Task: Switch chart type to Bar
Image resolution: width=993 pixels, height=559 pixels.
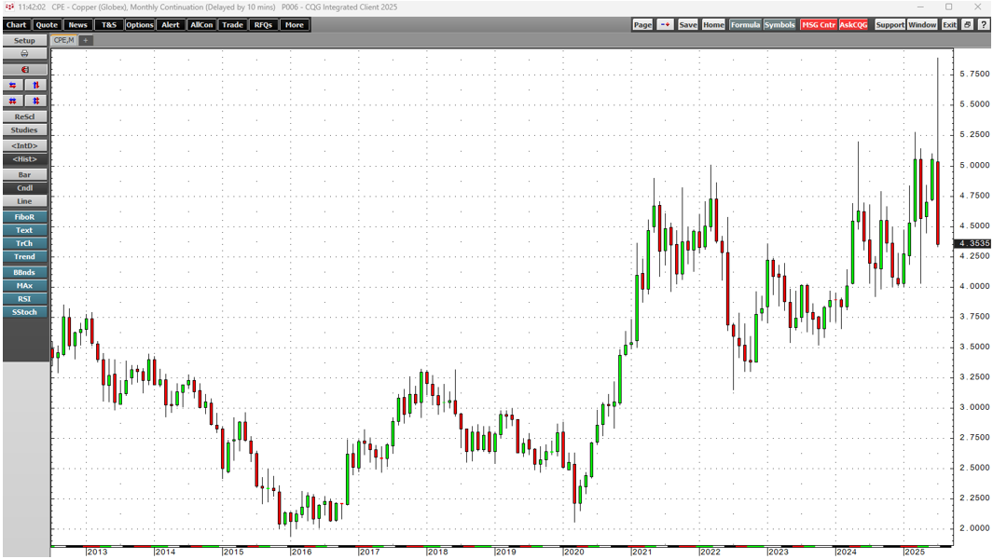Action: [24, 174]
